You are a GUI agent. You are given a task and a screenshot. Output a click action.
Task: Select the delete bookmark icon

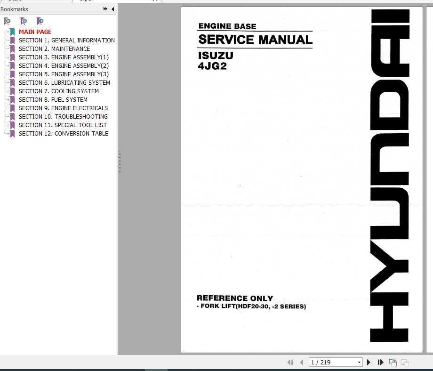click(x=7, y=22)
